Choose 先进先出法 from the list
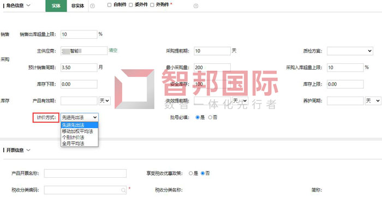Viewport: 382px width, 198px height. coord(80,125)
